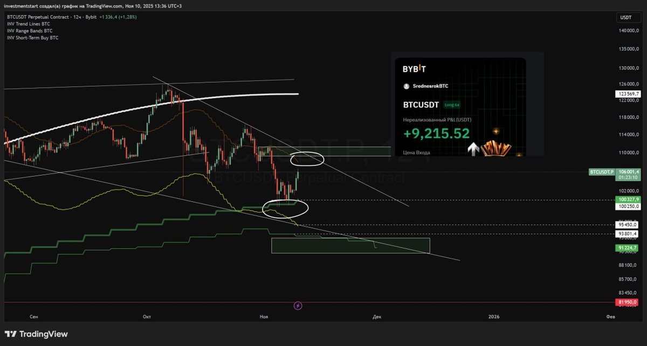The image size is (647, 346).
Task: Click the 102 000,0 axis value
Action: click(x=629, y=191)
